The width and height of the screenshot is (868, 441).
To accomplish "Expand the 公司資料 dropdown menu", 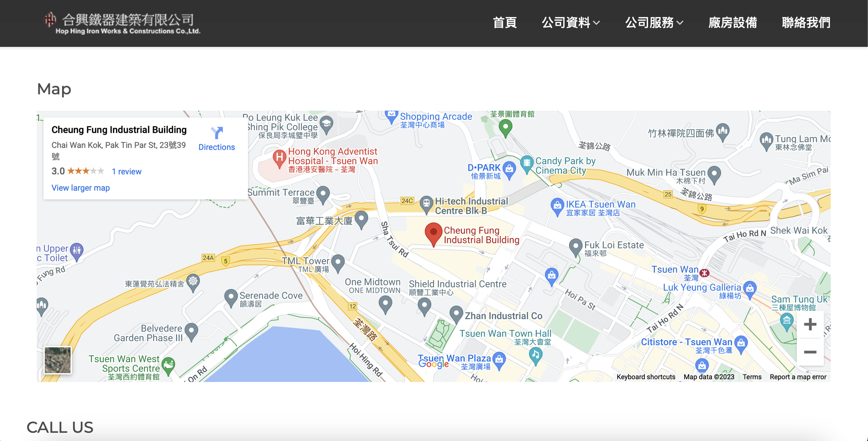I will click(x=570, y=23).
